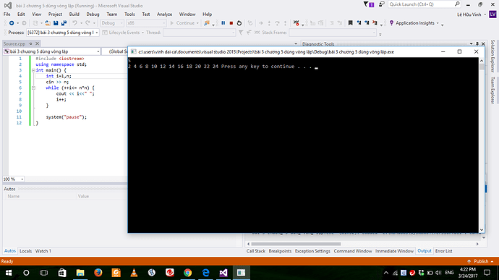The width and height of the screenshot is (499, 280).
Task: Toggle pin on the Source.cpp tab
Action: [x=31, y=43]
